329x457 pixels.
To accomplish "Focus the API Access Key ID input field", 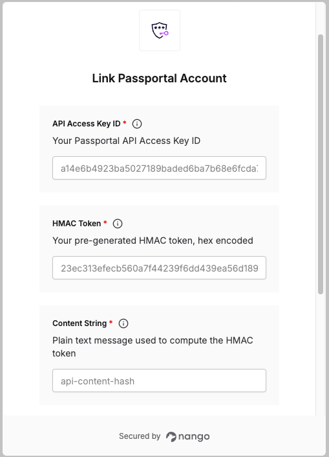I will [159, 168].
